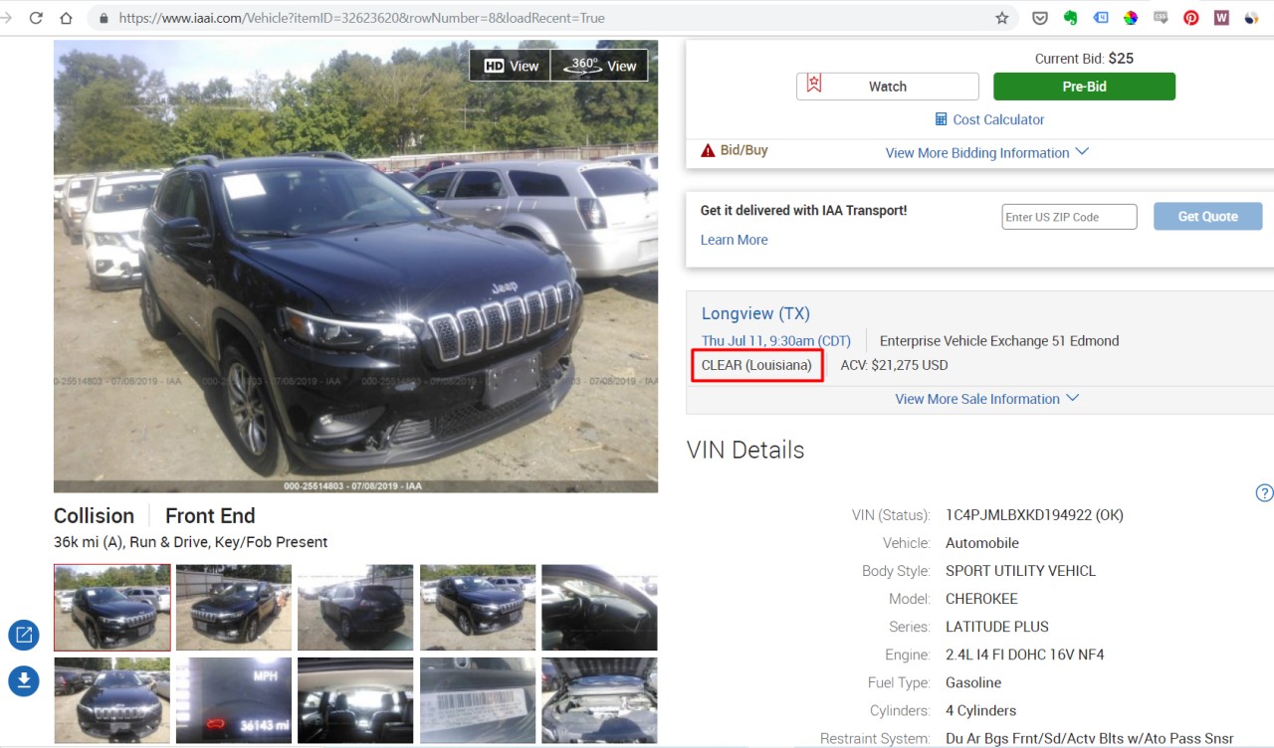1274x748 pixels.
Task: Click the Front End damage heading
Action: [x=210, y=515]
